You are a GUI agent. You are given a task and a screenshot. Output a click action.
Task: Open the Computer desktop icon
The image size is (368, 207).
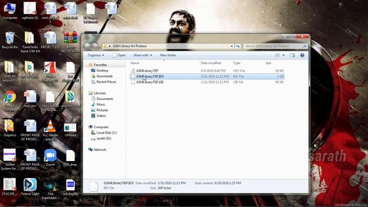point(10,11)
